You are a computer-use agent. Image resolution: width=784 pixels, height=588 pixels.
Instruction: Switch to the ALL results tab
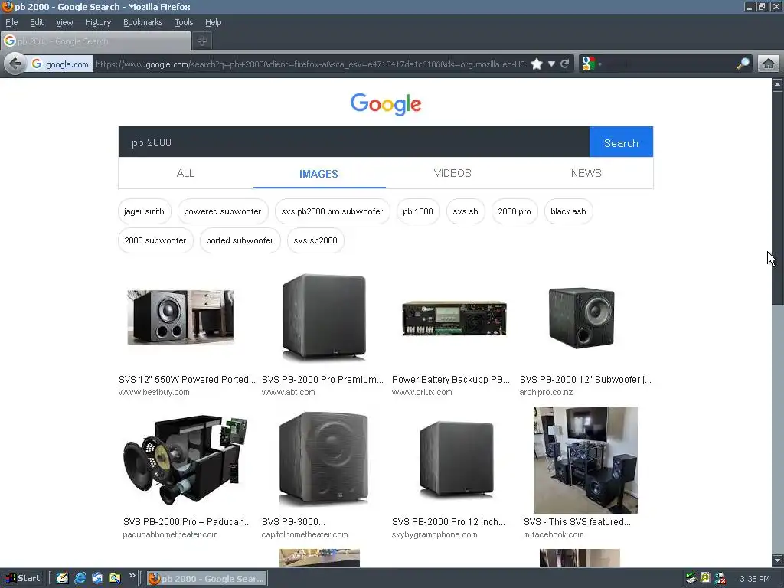pos(185,173)
